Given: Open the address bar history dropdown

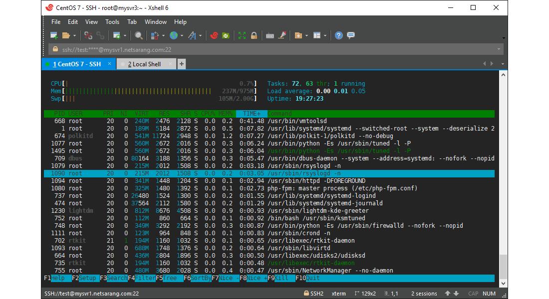Looking at the screenshot, I should [499, 49].
